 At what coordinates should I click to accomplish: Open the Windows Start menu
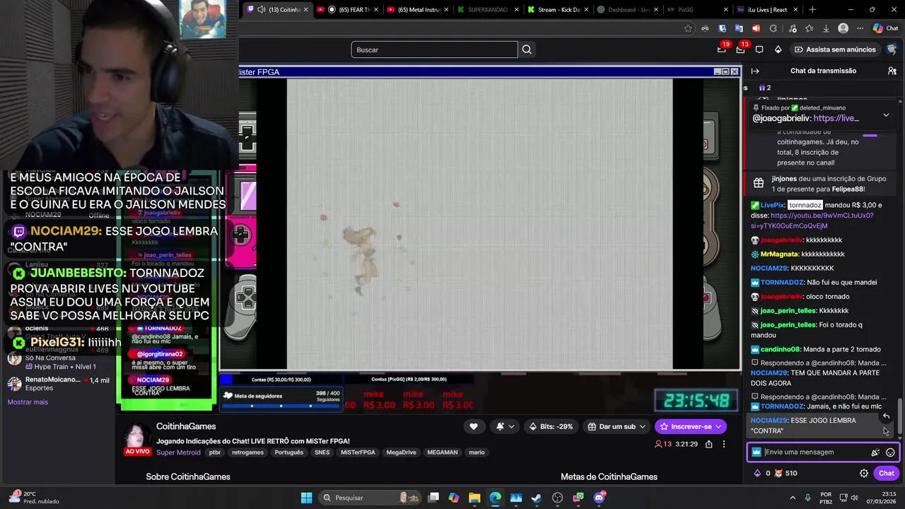click(306, 498)
